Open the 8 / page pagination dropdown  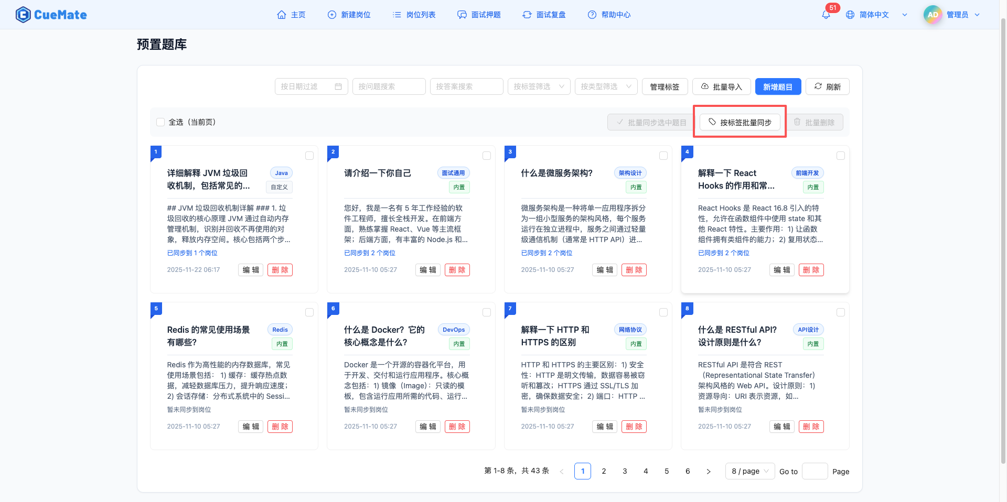point(749,471)
